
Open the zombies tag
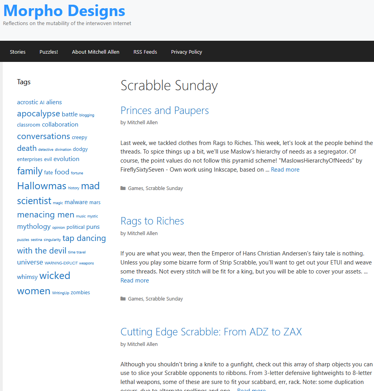tap(80, 293)
